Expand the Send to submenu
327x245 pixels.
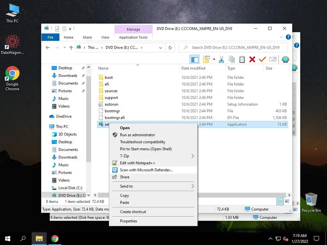[153, 186]
